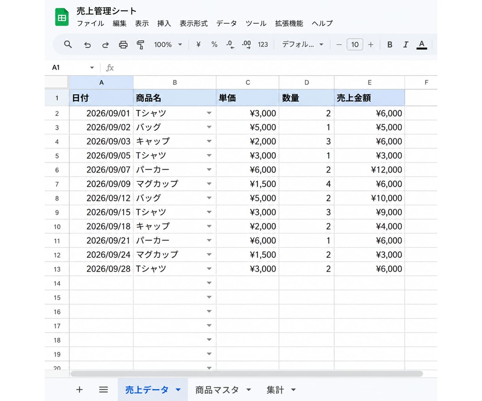Select the 日付 header cell

(101, 98)
